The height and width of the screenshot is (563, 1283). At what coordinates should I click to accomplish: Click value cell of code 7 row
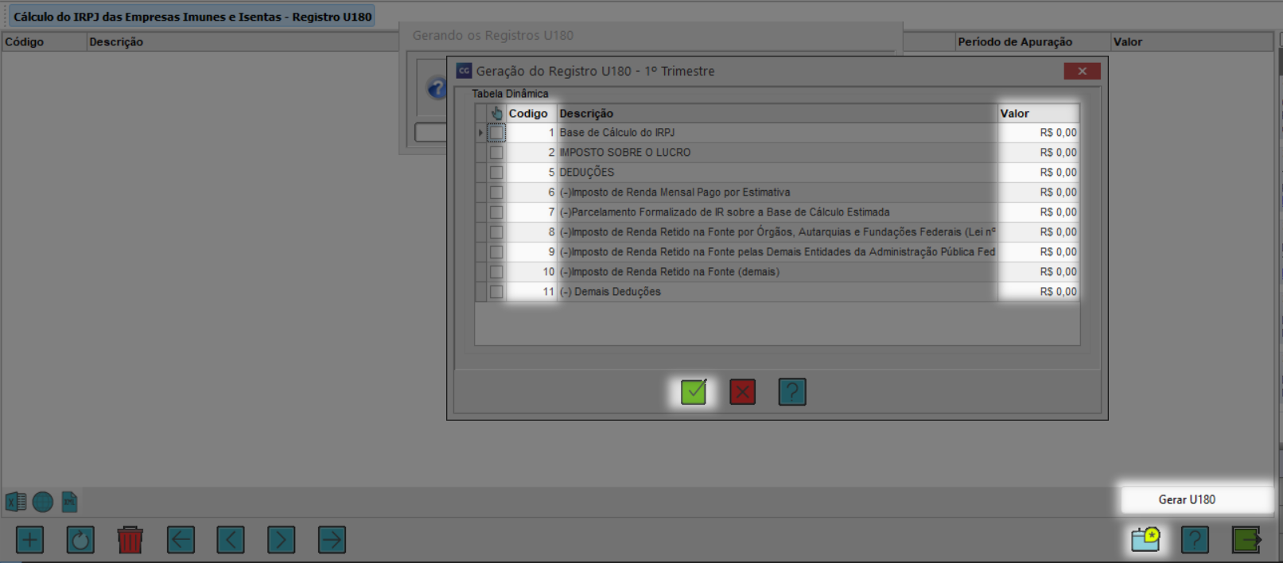1038,212
